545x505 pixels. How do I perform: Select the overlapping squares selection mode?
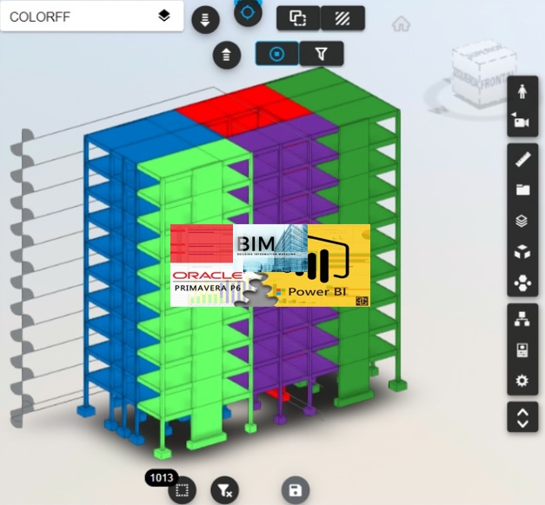pyautogui.click(x=298, y=18)
